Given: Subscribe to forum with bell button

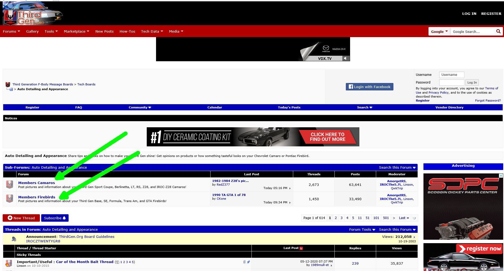Looking at the screenshot, I should point(55,218).
